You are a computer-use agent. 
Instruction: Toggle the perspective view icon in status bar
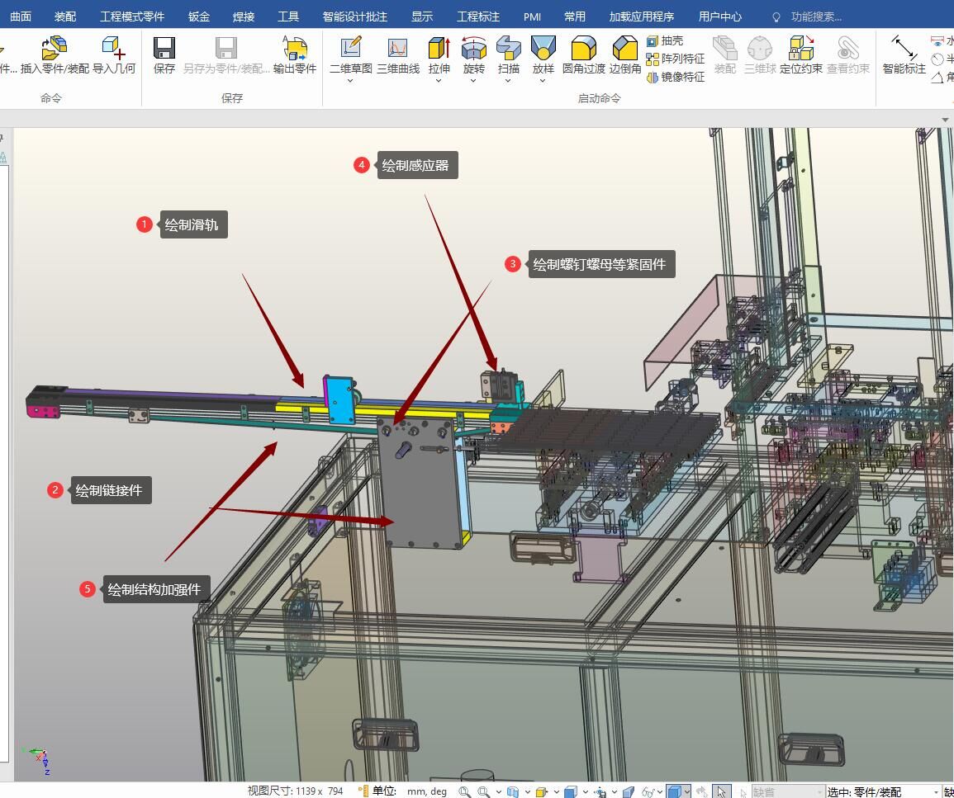(x=628, y=791)
